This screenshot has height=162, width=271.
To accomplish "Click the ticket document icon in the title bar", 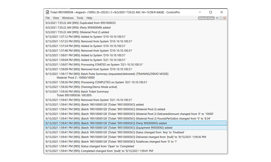I will [x=47, y=12].
